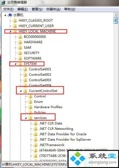Click the HKEY_CURRENT_USER folder icon

tap(15, 26)
